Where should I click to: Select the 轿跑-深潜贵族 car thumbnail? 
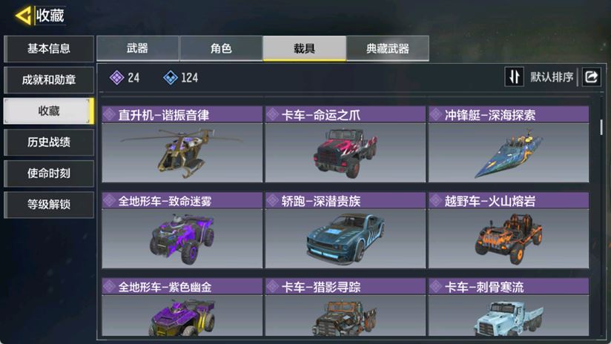[346, 239]
